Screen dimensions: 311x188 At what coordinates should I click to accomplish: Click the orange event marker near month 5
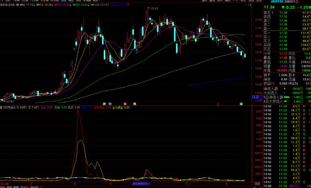pyautogui.click(x=135, y=104)
